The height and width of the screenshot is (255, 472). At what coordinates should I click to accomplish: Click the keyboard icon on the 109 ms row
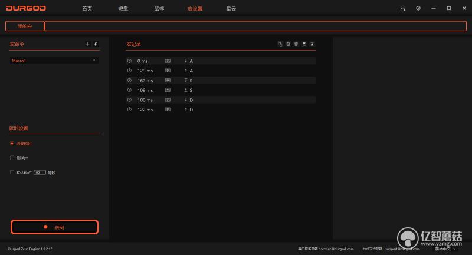pos(168,90)
